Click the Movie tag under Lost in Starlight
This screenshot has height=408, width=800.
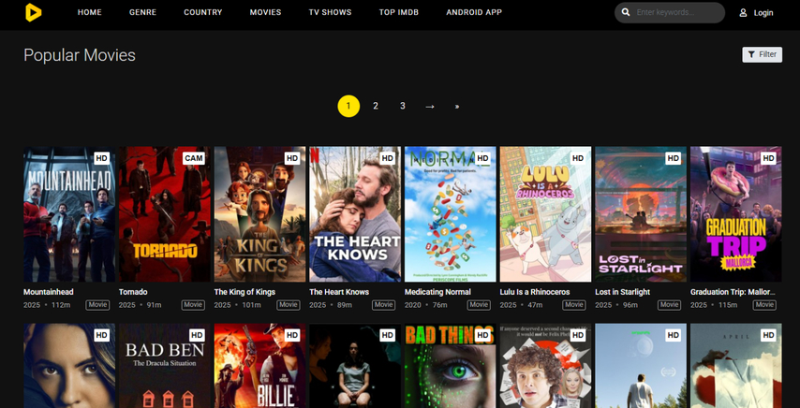tap(669, 305)
